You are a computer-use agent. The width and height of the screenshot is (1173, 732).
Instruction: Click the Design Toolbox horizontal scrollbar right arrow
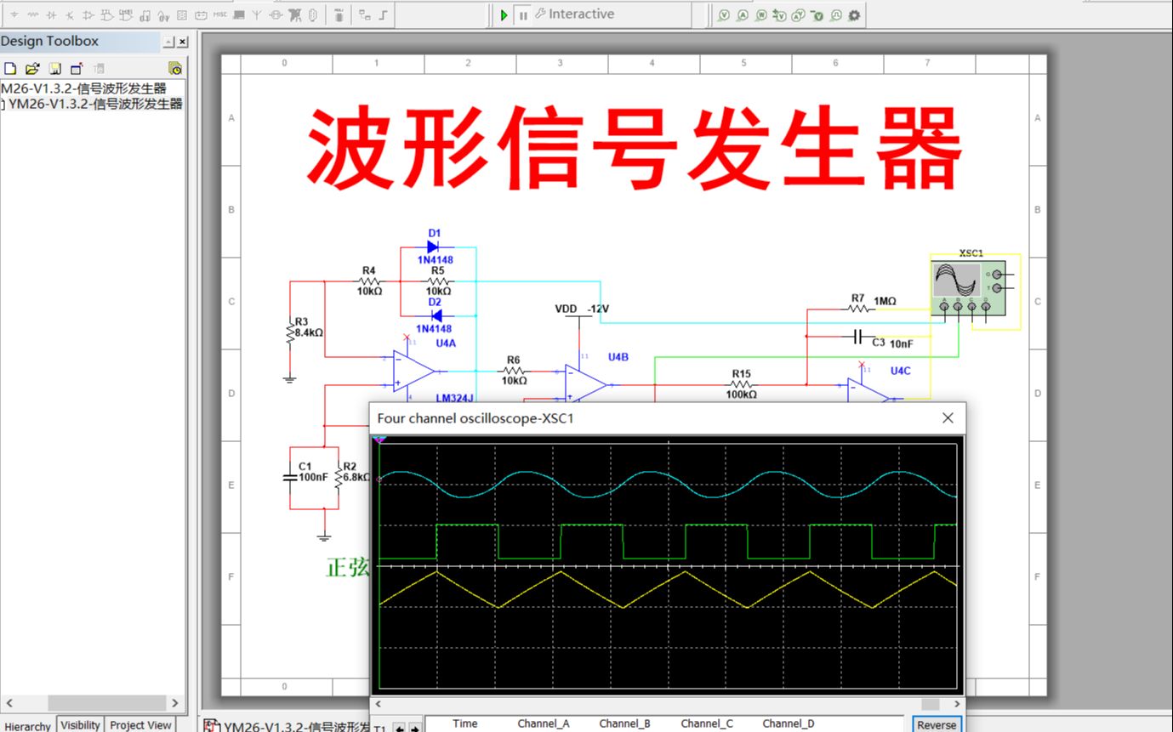coord(175,703)
